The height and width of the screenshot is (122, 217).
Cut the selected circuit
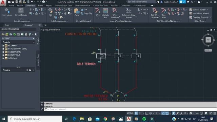(84, 9)
